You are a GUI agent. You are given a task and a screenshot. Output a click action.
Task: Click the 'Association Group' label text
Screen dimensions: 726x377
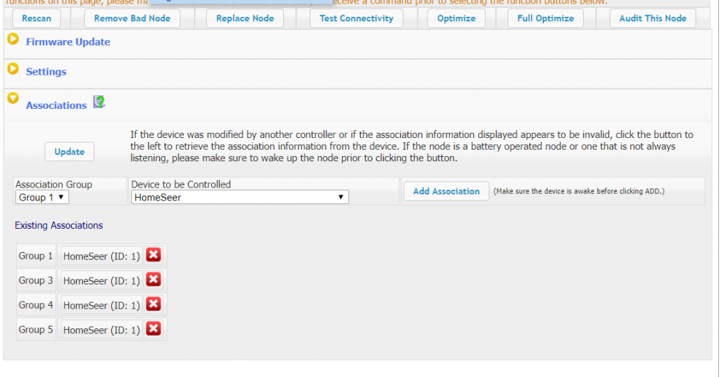coord(54,185)
